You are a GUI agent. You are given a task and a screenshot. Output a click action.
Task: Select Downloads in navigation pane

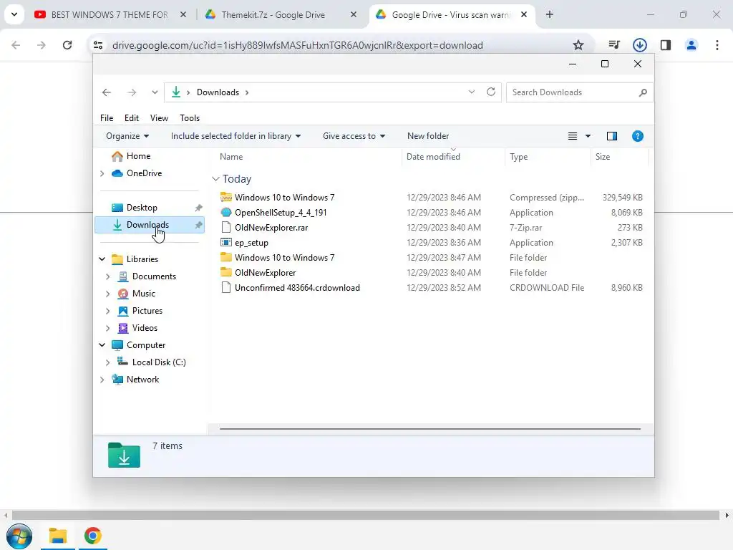tap(150, 225)
